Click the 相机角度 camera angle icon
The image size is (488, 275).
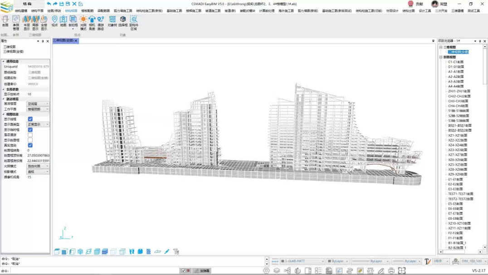click(x=92, y=20)
